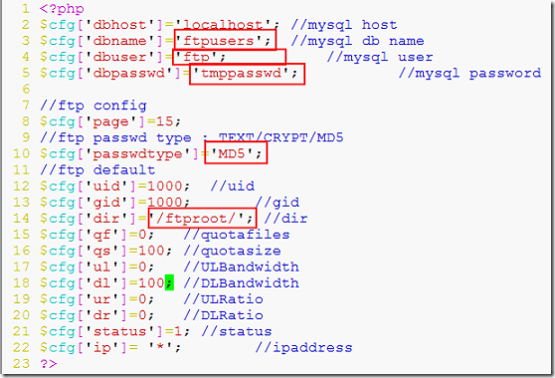This screenshot has width=555, height=378.
Task: Click the 'status' key on line 21
Action: 119,331
